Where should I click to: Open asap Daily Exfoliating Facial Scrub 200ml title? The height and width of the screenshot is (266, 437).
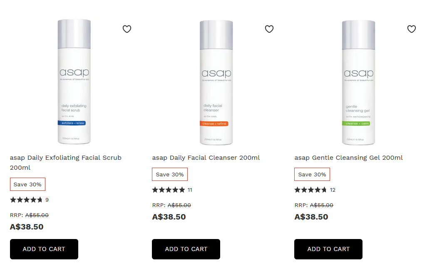click(66, 163)
